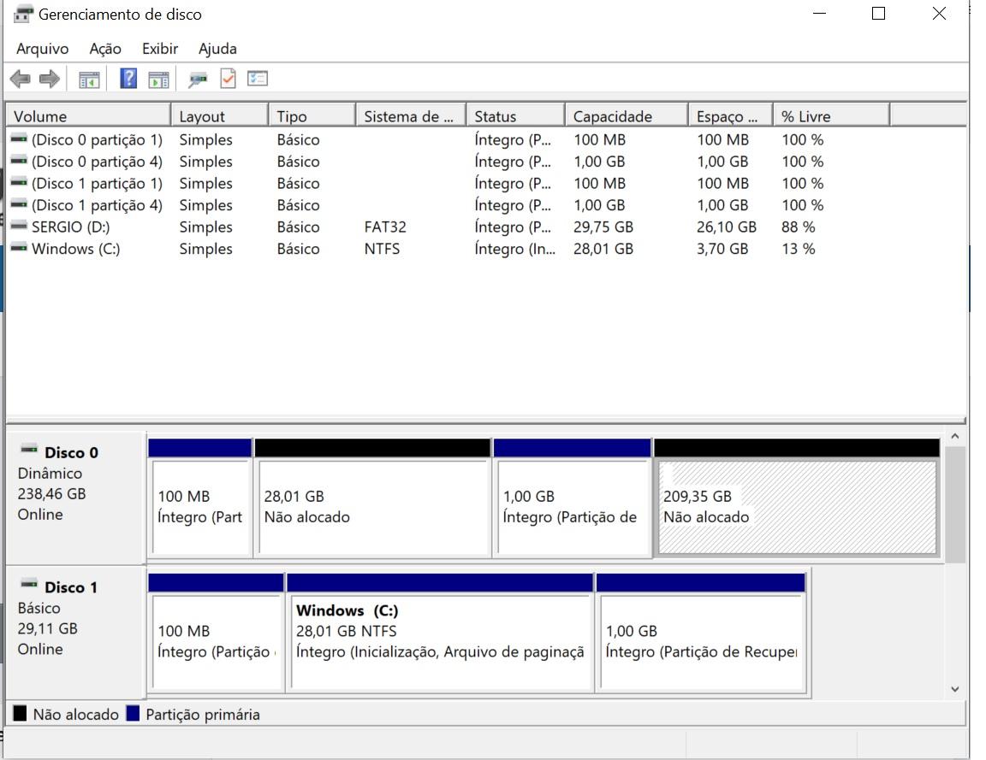Open the Ajuda menu
This screenshot has height=760, width=986.
click(x=217, y=49)
